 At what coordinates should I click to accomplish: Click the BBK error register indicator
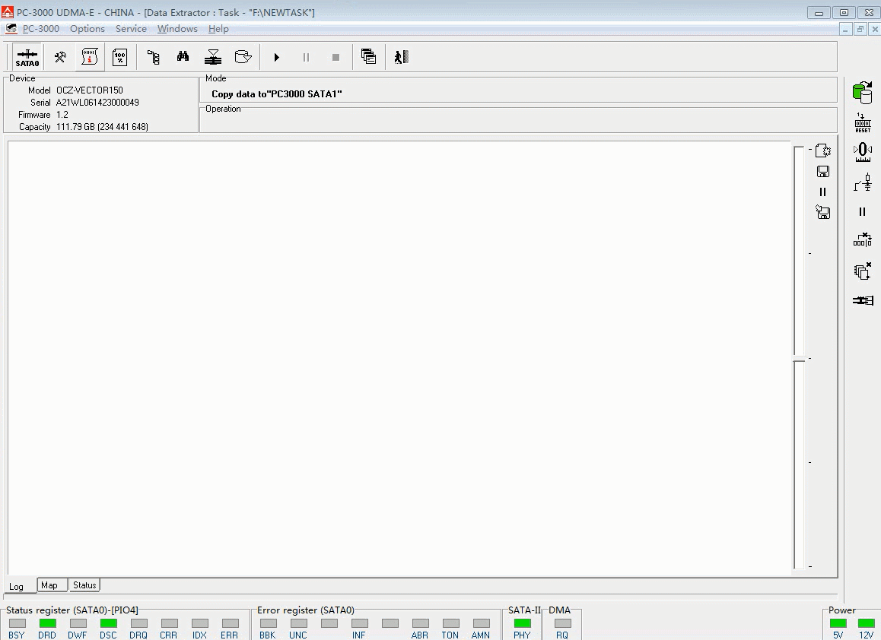coord(269,623)
